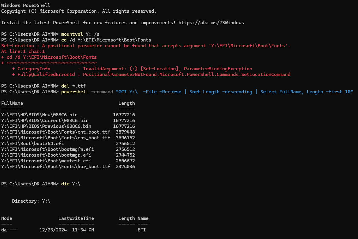Click the dir Y:\ command
This screenshot has width=358, height=239.
pyautogui.click(x=71, y=184)
